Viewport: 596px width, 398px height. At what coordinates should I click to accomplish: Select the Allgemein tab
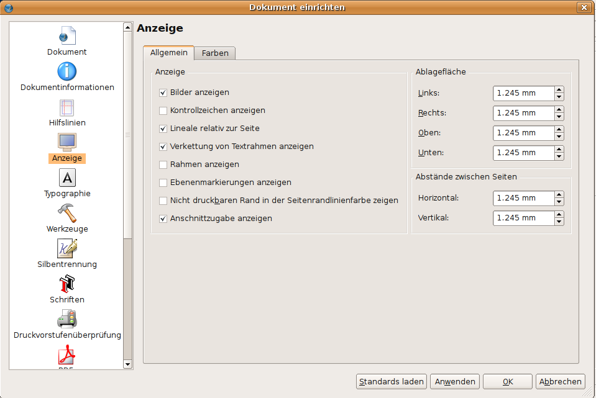pyautogui.click(x=168, y=53)
